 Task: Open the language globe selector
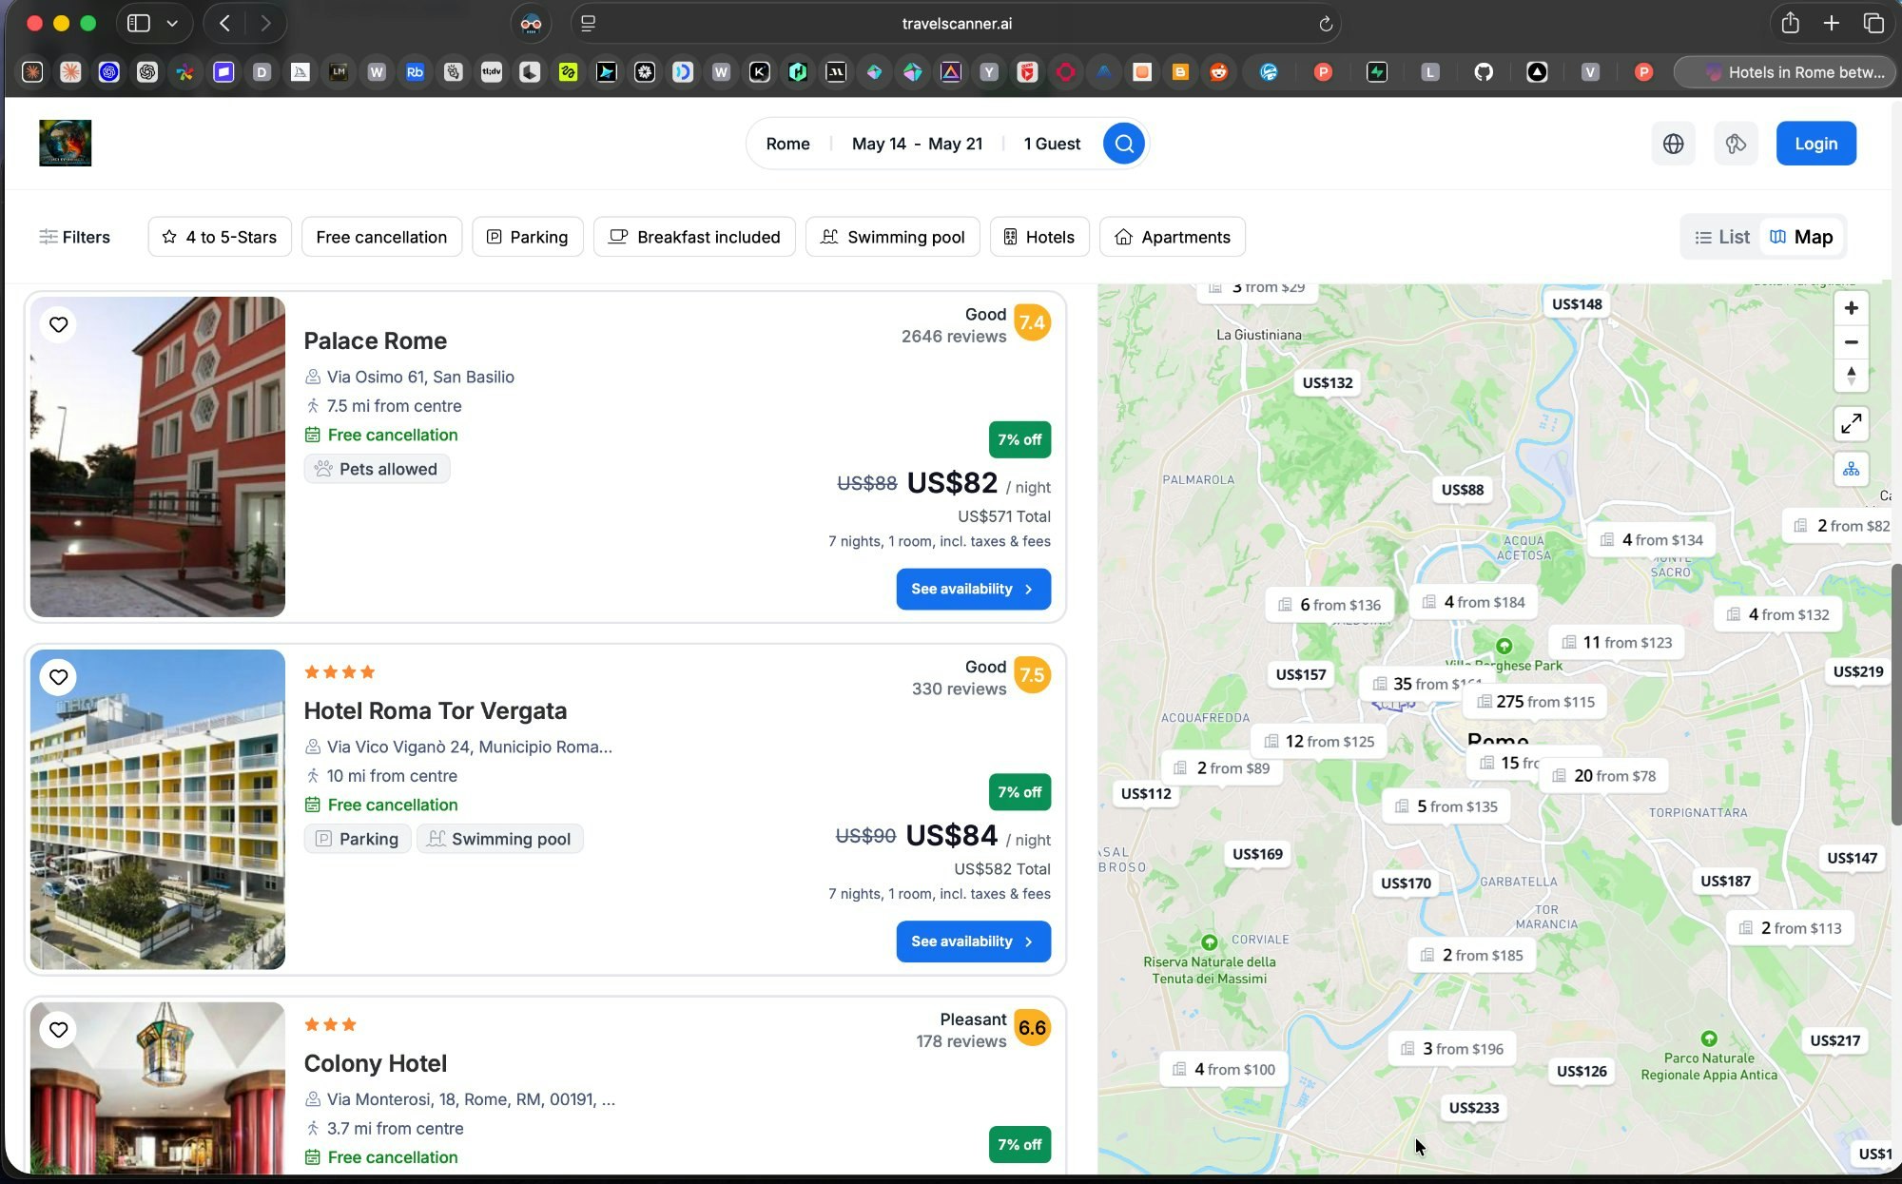click(1674, 143)
